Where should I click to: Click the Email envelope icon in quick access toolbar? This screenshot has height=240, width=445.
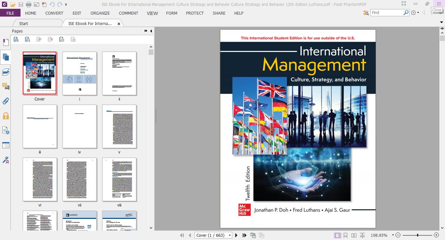(x=36, y=5)
